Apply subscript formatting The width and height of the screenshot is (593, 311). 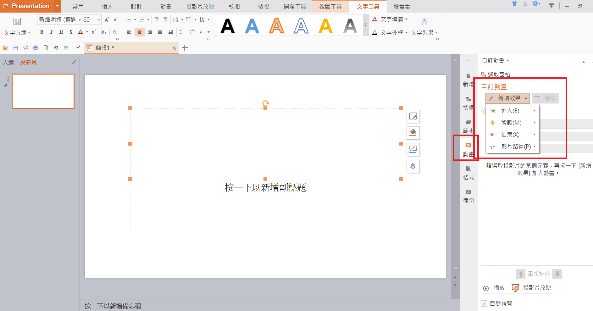point(103,32)
